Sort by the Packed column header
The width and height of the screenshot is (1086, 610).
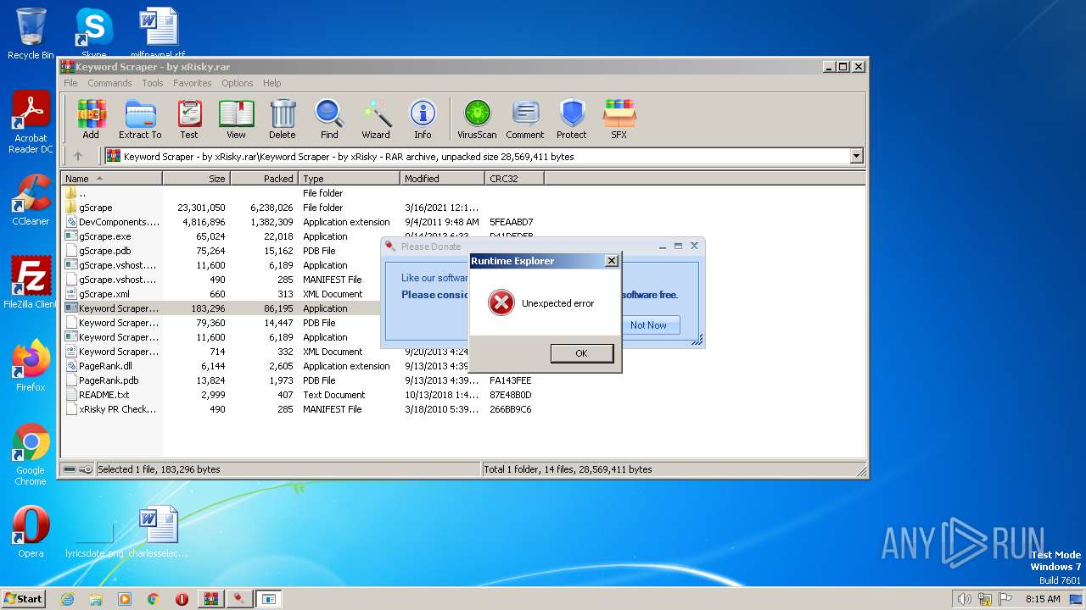264,179
